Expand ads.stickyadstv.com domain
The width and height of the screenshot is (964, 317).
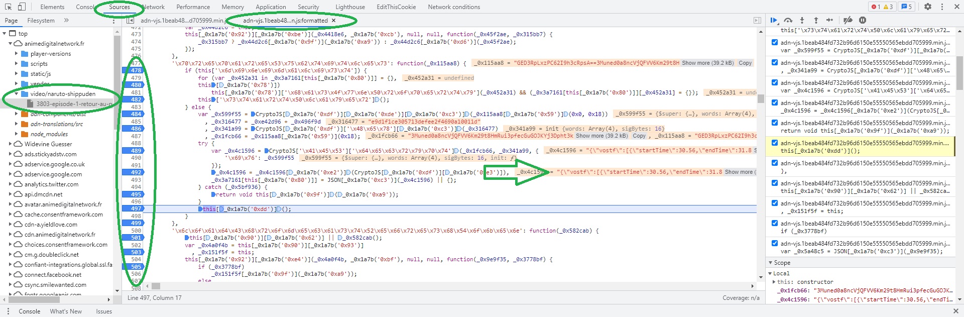pyautogui.click(x=11, y=154)
